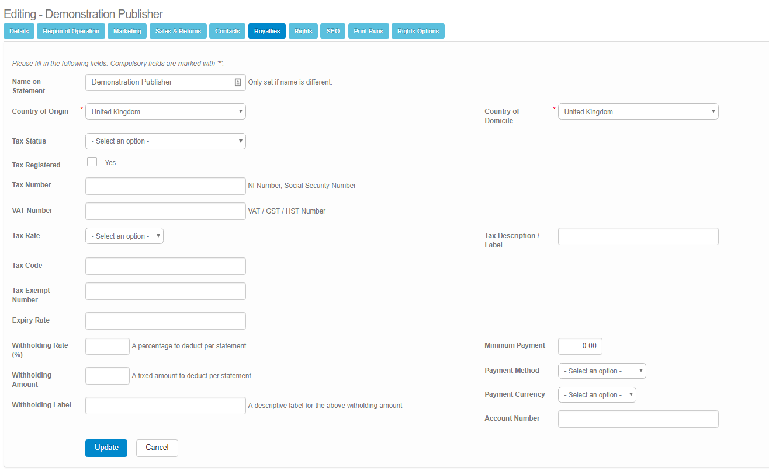The image size is (769, 475).
Task: Open the Payment Method dropdown
Action: tap(601, 371)
